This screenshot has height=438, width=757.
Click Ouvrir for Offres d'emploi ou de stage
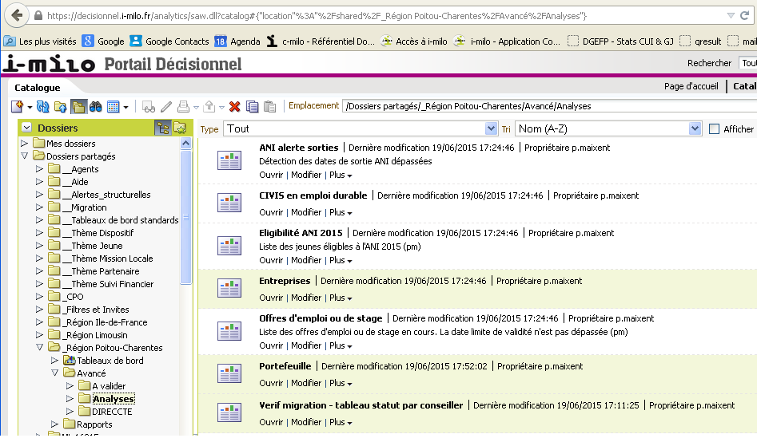pos(271,345)
